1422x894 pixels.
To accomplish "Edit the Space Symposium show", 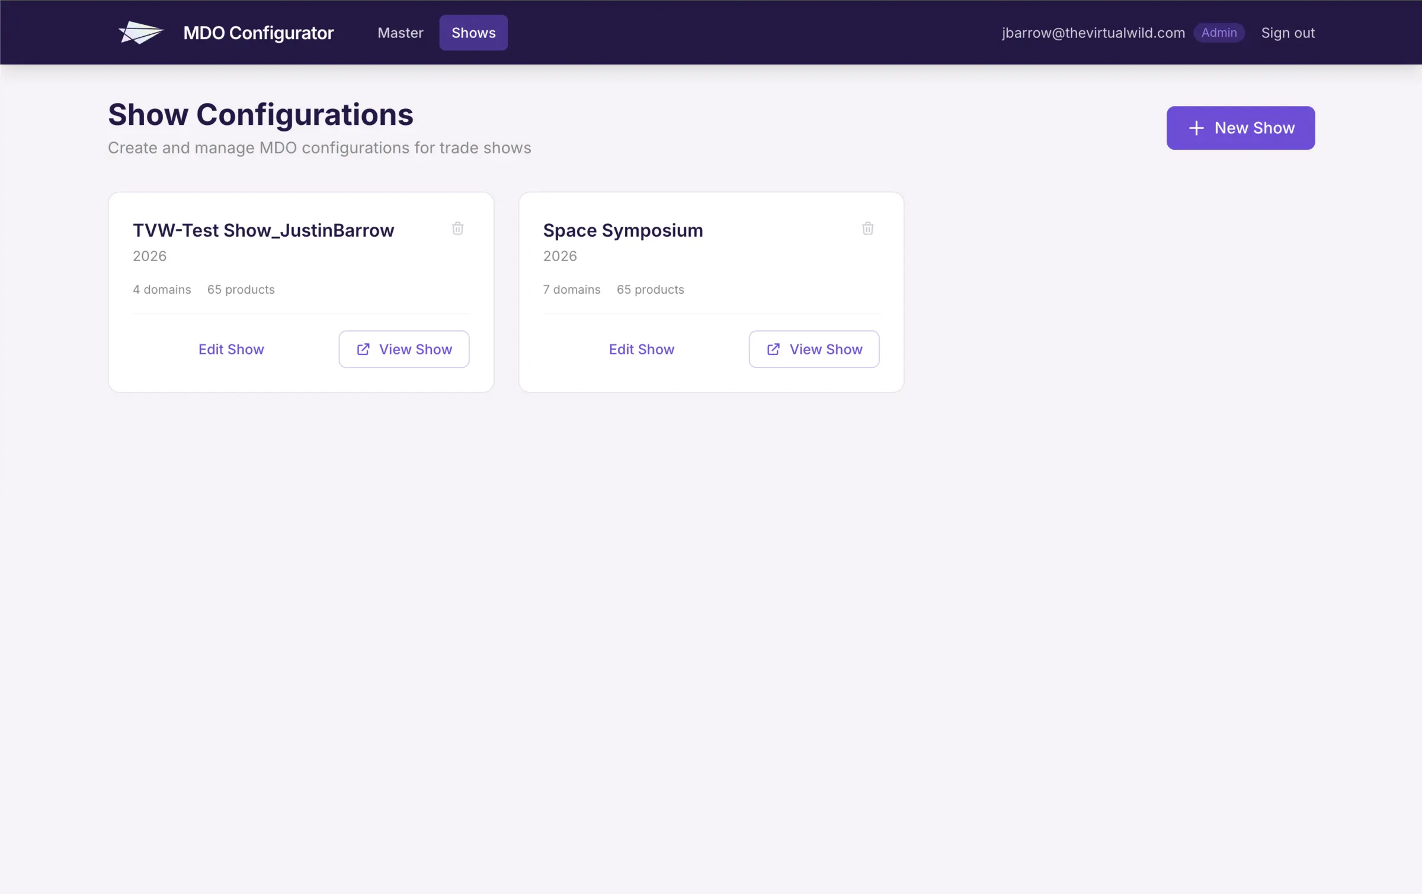I will point(642,349).
